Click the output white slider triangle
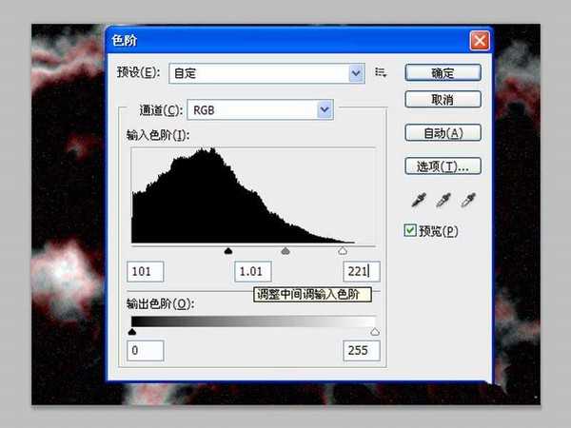 tap(374, 332)
